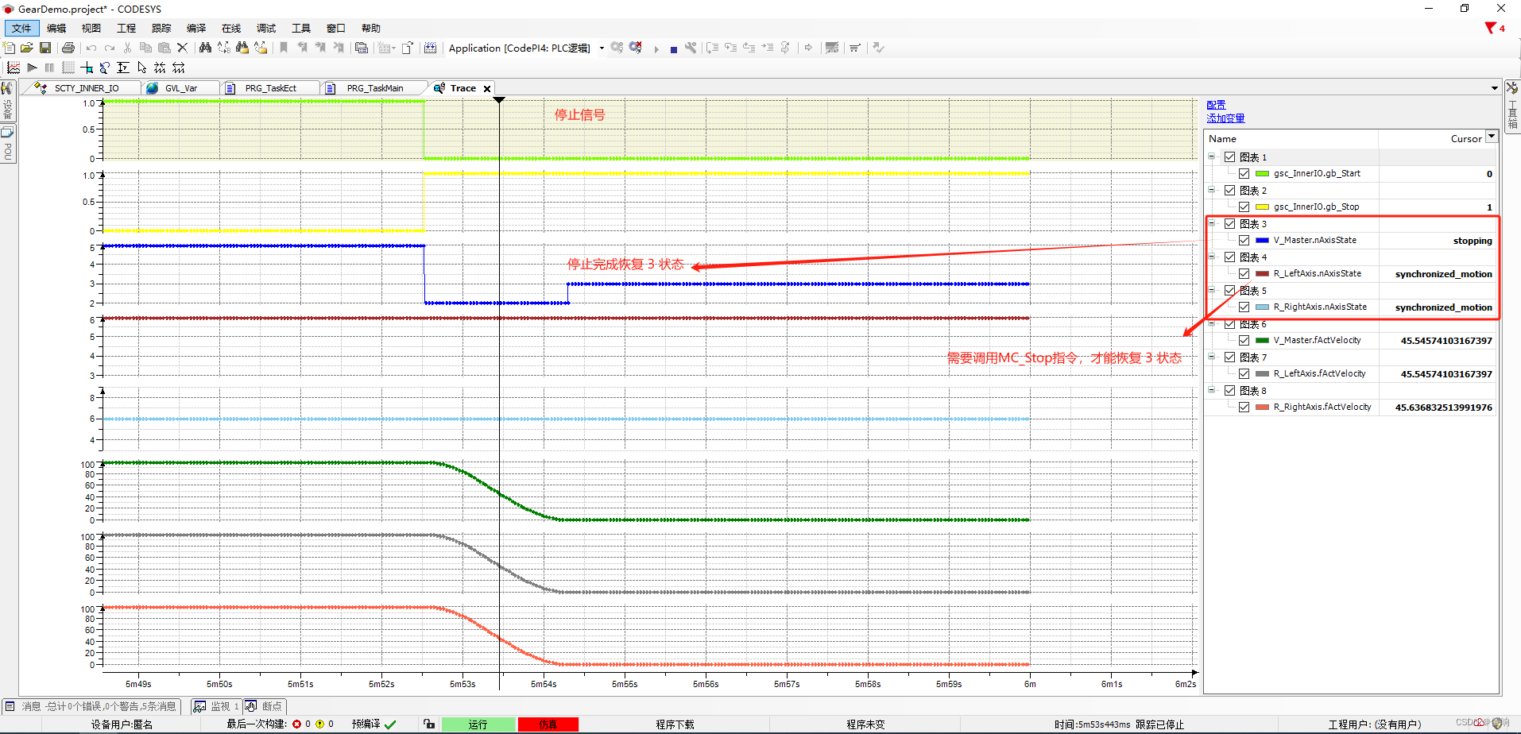Switch to the PRG_TaskMain tab
Viewport: 1521px width, 734px height.
point(374,88)
